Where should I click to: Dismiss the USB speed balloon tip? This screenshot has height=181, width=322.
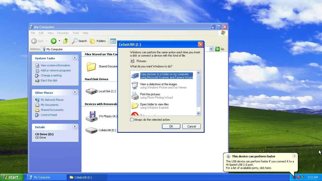click(x=294, y=156)
